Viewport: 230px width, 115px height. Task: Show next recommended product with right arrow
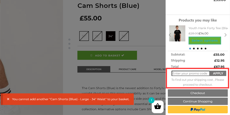click(225, 35)
